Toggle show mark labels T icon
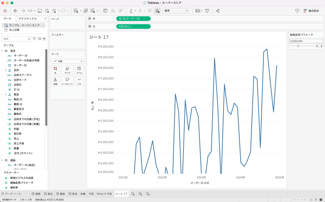Image resolution: width=325 pixels, height=202 pixels. 149,11
